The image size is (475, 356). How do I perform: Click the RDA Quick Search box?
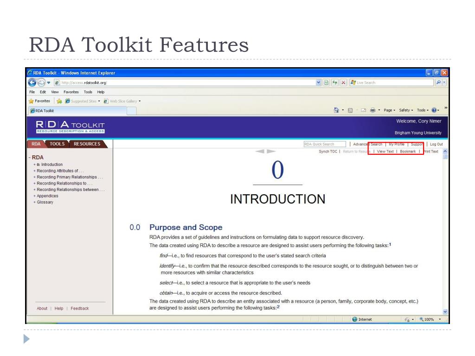pyautogui.click(x=325, y=145)
